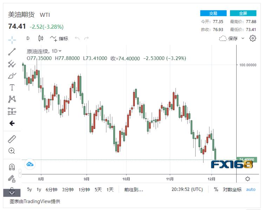
Task: Click the 9月 time axis label
Action: coord(87,179)
